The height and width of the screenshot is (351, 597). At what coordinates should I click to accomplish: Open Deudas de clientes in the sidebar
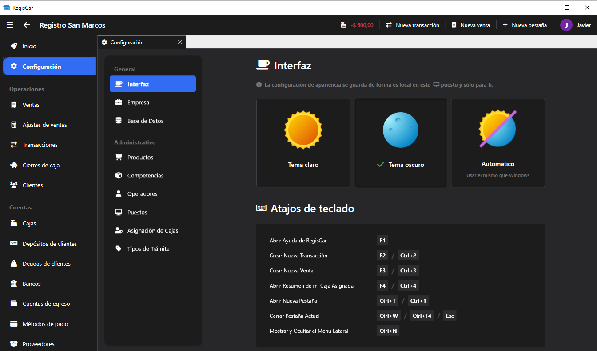pos(49,264)
